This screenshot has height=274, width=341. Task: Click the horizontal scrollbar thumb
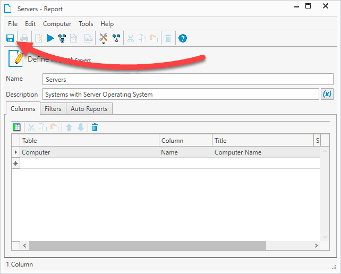point(148,245)
